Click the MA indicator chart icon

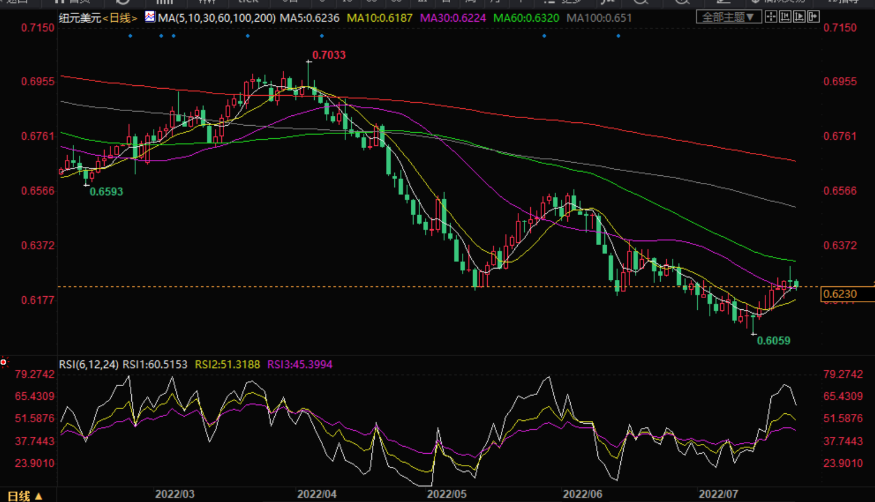coord(150,17)
